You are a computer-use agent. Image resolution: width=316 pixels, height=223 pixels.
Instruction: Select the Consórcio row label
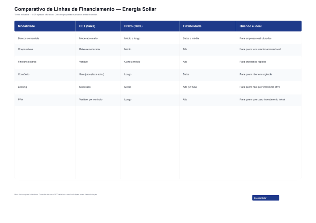(x=24, y=74)
